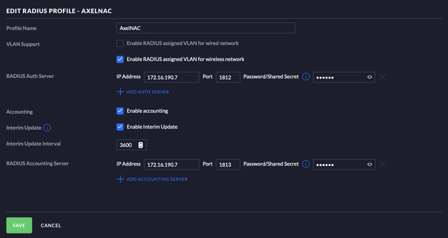Uncheck the Enable Interim Update checkbox
This screenshot has height=238, width=448.
[x=120, y=127]
